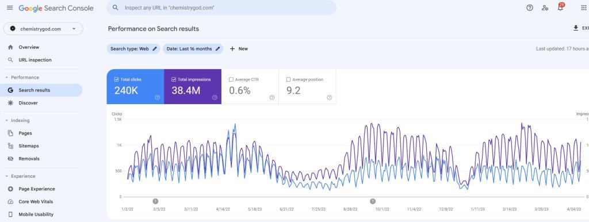Image resolution: width=589 pixels, height=222 pixels.
Task: Enable the Average position checkbox
Action: [x=289, y=79]
